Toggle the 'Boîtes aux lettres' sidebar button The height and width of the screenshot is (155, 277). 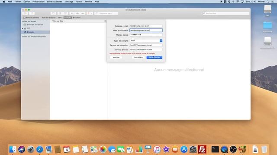coord(31,18)
